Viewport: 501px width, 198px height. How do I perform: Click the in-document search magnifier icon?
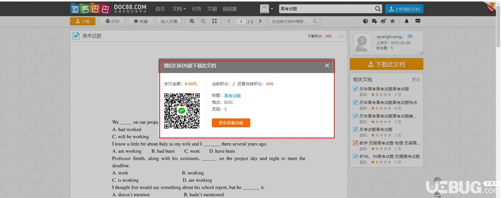(x=315, y=22)
